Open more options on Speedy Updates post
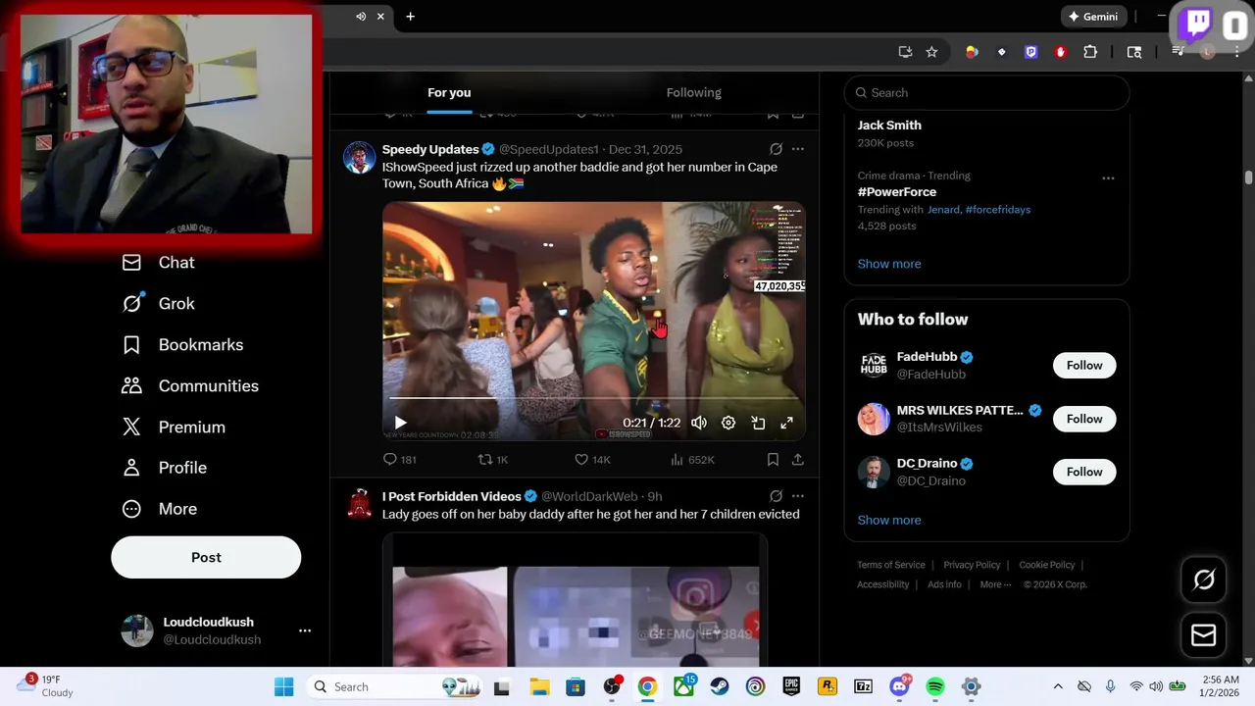This screenshot has height=706, width=1255. coord(798,149)
